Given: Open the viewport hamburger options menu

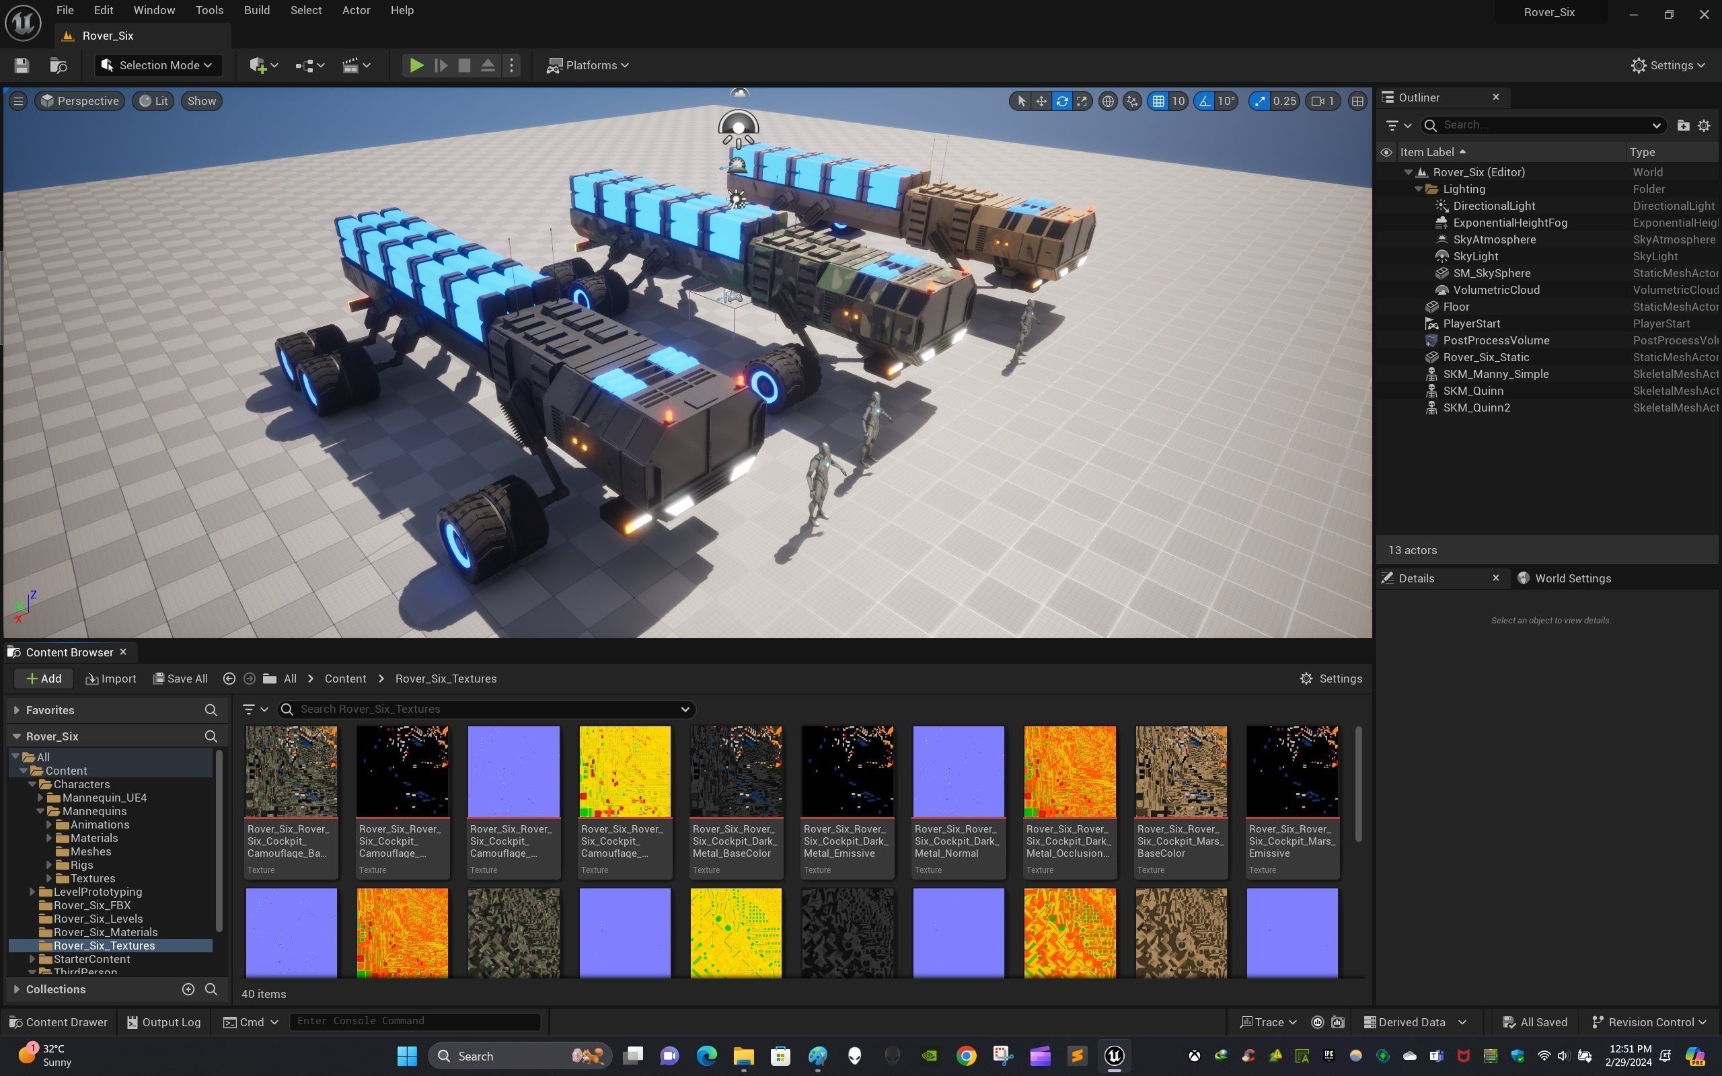Looking at the screenshot, I should tap(19, 101).
